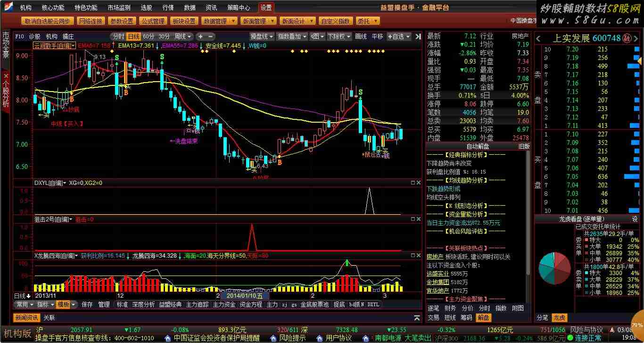Open the 核心功能 menu
The image size is (644, 343).
coord(53,8)
